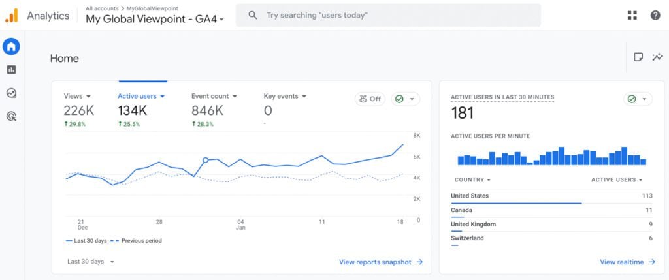Image resolution: width=669 pixels, height=280 pixels.
Task: Click the Previous period legend entry
Action: pyautogui.click(x=137, y=241)
